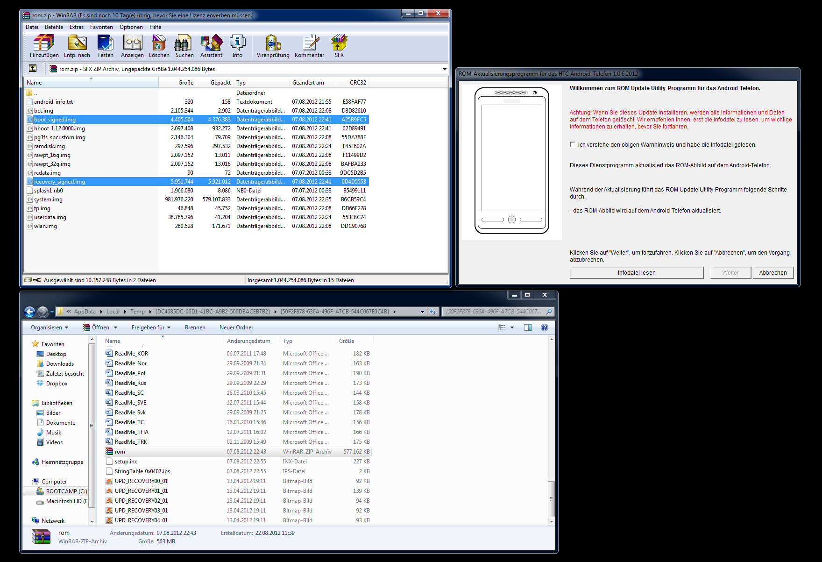
Task: Open Downloads in Explorer sidebar
Action: [60, 364]
